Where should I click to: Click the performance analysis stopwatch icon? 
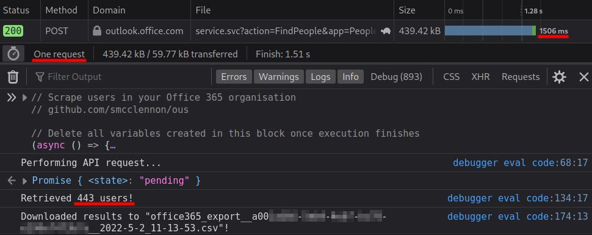tap(13, 54)
